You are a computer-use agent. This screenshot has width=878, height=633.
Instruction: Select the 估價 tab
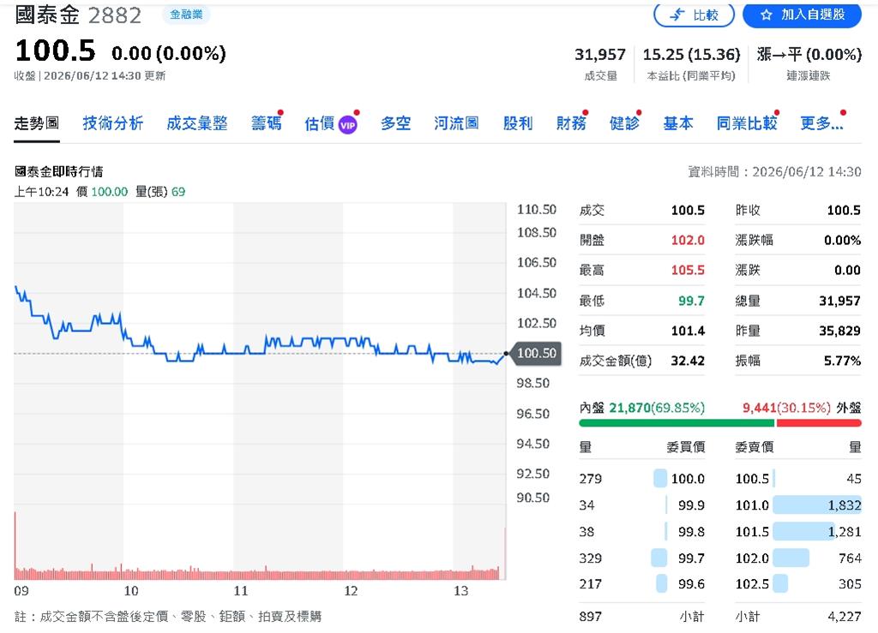tap(320, 123)
